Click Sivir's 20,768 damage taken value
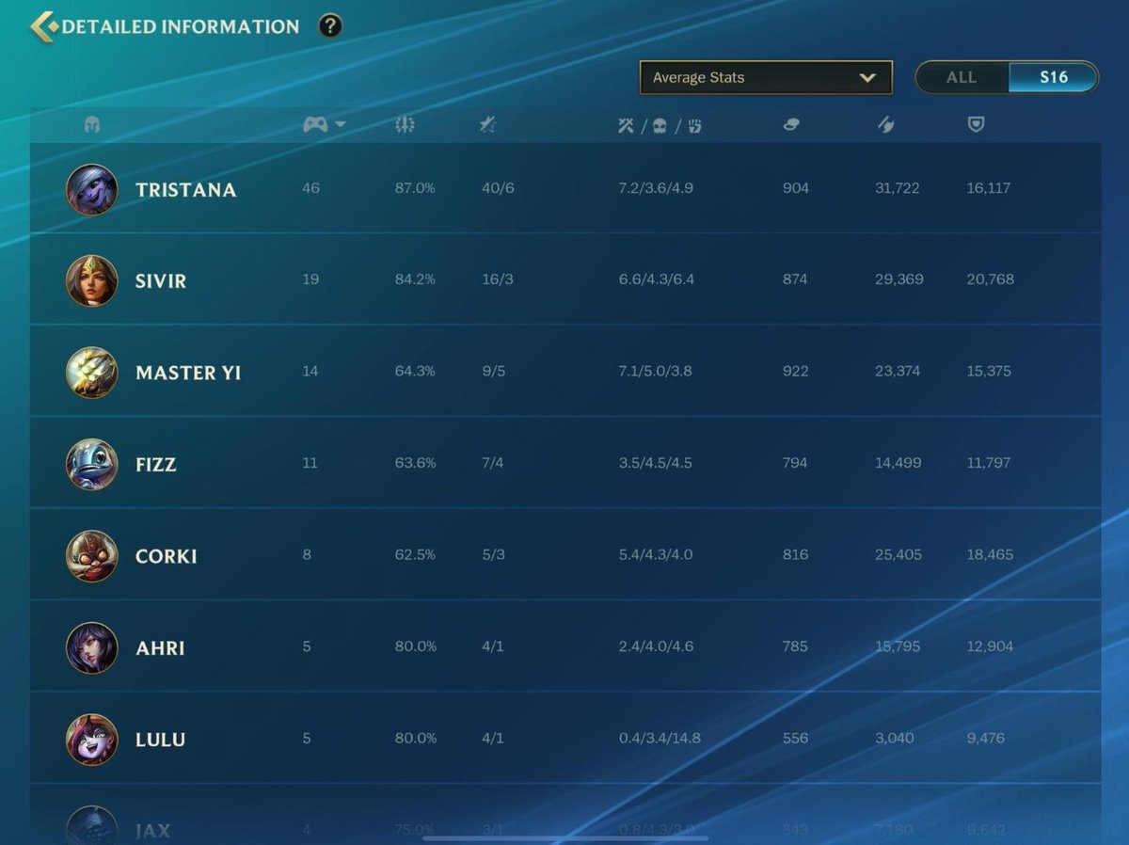 990,279
